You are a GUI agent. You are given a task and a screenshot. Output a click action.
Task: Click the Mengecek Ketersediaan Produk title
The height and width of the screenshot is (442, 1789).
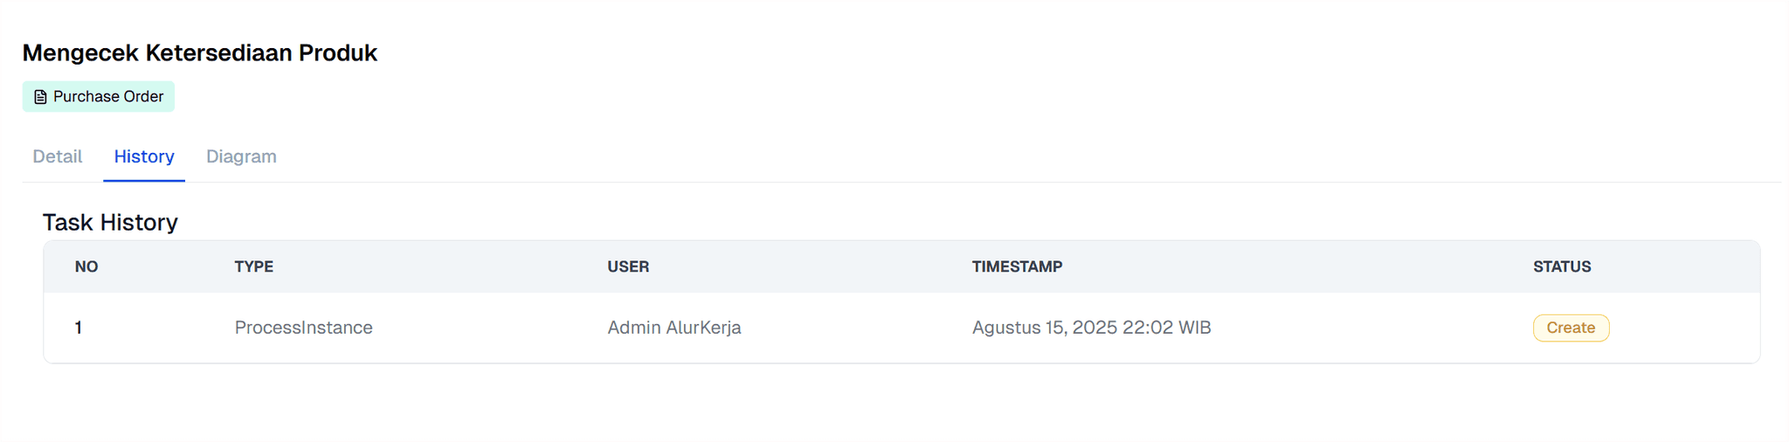coord(200,52)
